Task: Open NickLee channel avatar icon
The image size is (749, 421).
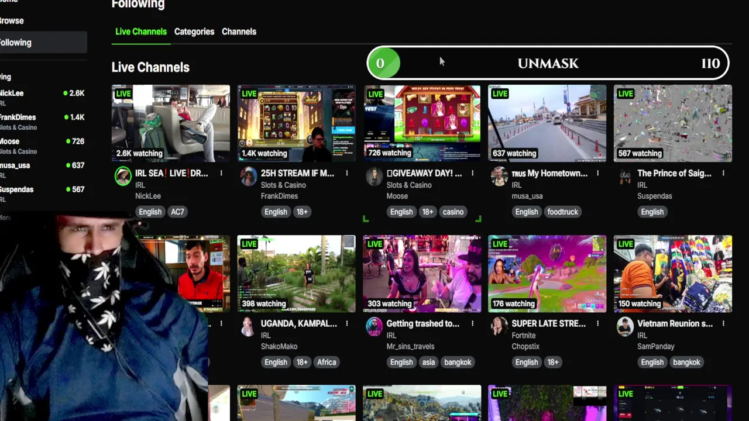Action: click(x=123, y=176)
